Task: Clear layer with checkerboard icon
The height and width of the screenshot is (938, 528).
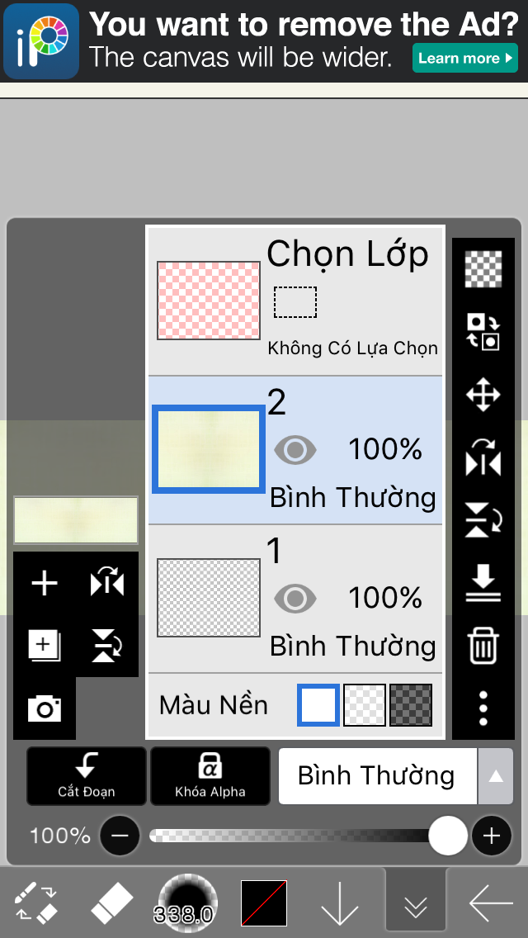Action: click(x=483, y=269)
